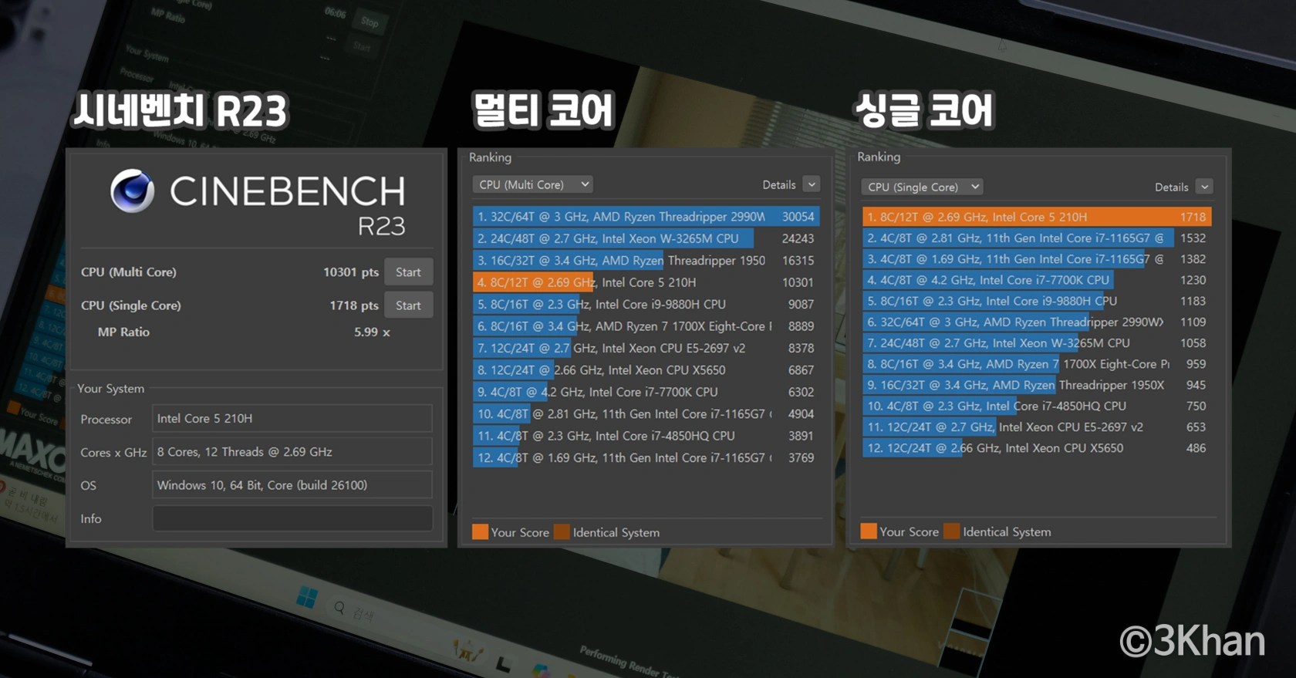Select single core row i7-4850HQ 750
The image size is (1296, 678).
(x=1037, y=406)
